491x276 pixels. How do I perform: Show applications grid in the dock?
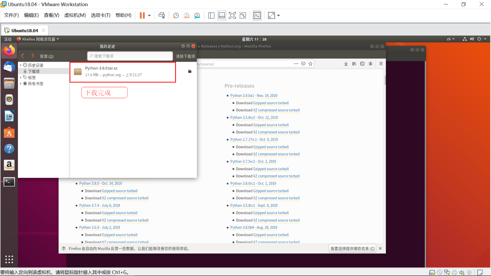[x=9, y=259]
